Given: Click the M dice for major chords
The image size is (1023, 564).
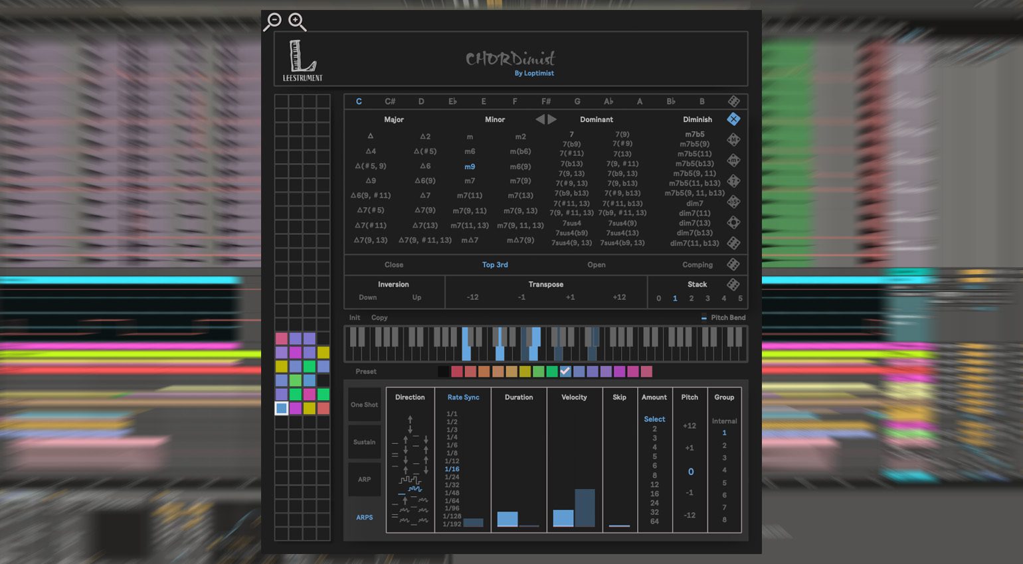Looking at the screenshot, I should point(733,140).
